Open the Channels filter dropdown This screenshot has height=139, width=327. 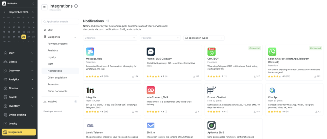(110, 38)
